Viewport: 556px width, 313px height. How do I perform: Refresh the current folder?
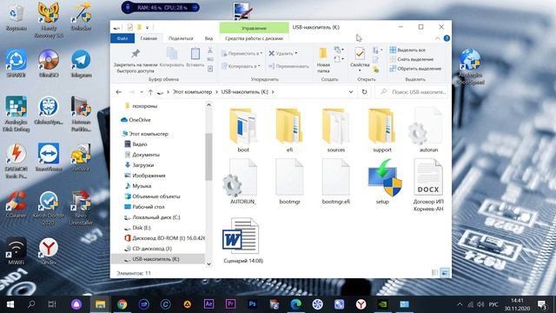[x=364, y=92]
